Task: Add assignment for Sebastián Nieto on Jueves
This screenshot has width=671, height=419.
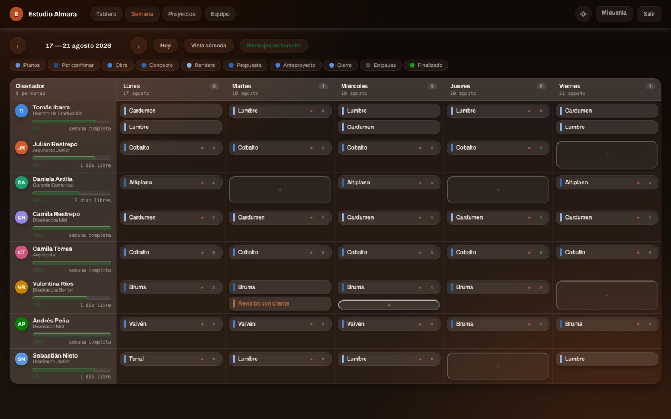Action: tap(498, 366)
